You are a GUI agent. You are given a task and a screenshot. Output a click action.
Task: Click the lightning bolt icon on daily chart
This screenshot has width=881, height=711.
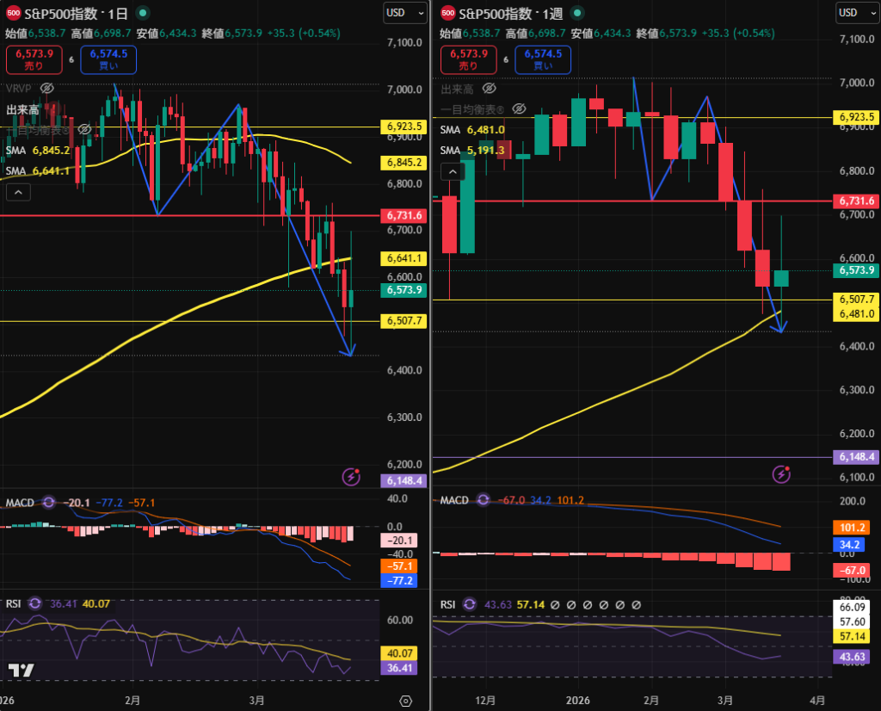(x=351, y=475)
